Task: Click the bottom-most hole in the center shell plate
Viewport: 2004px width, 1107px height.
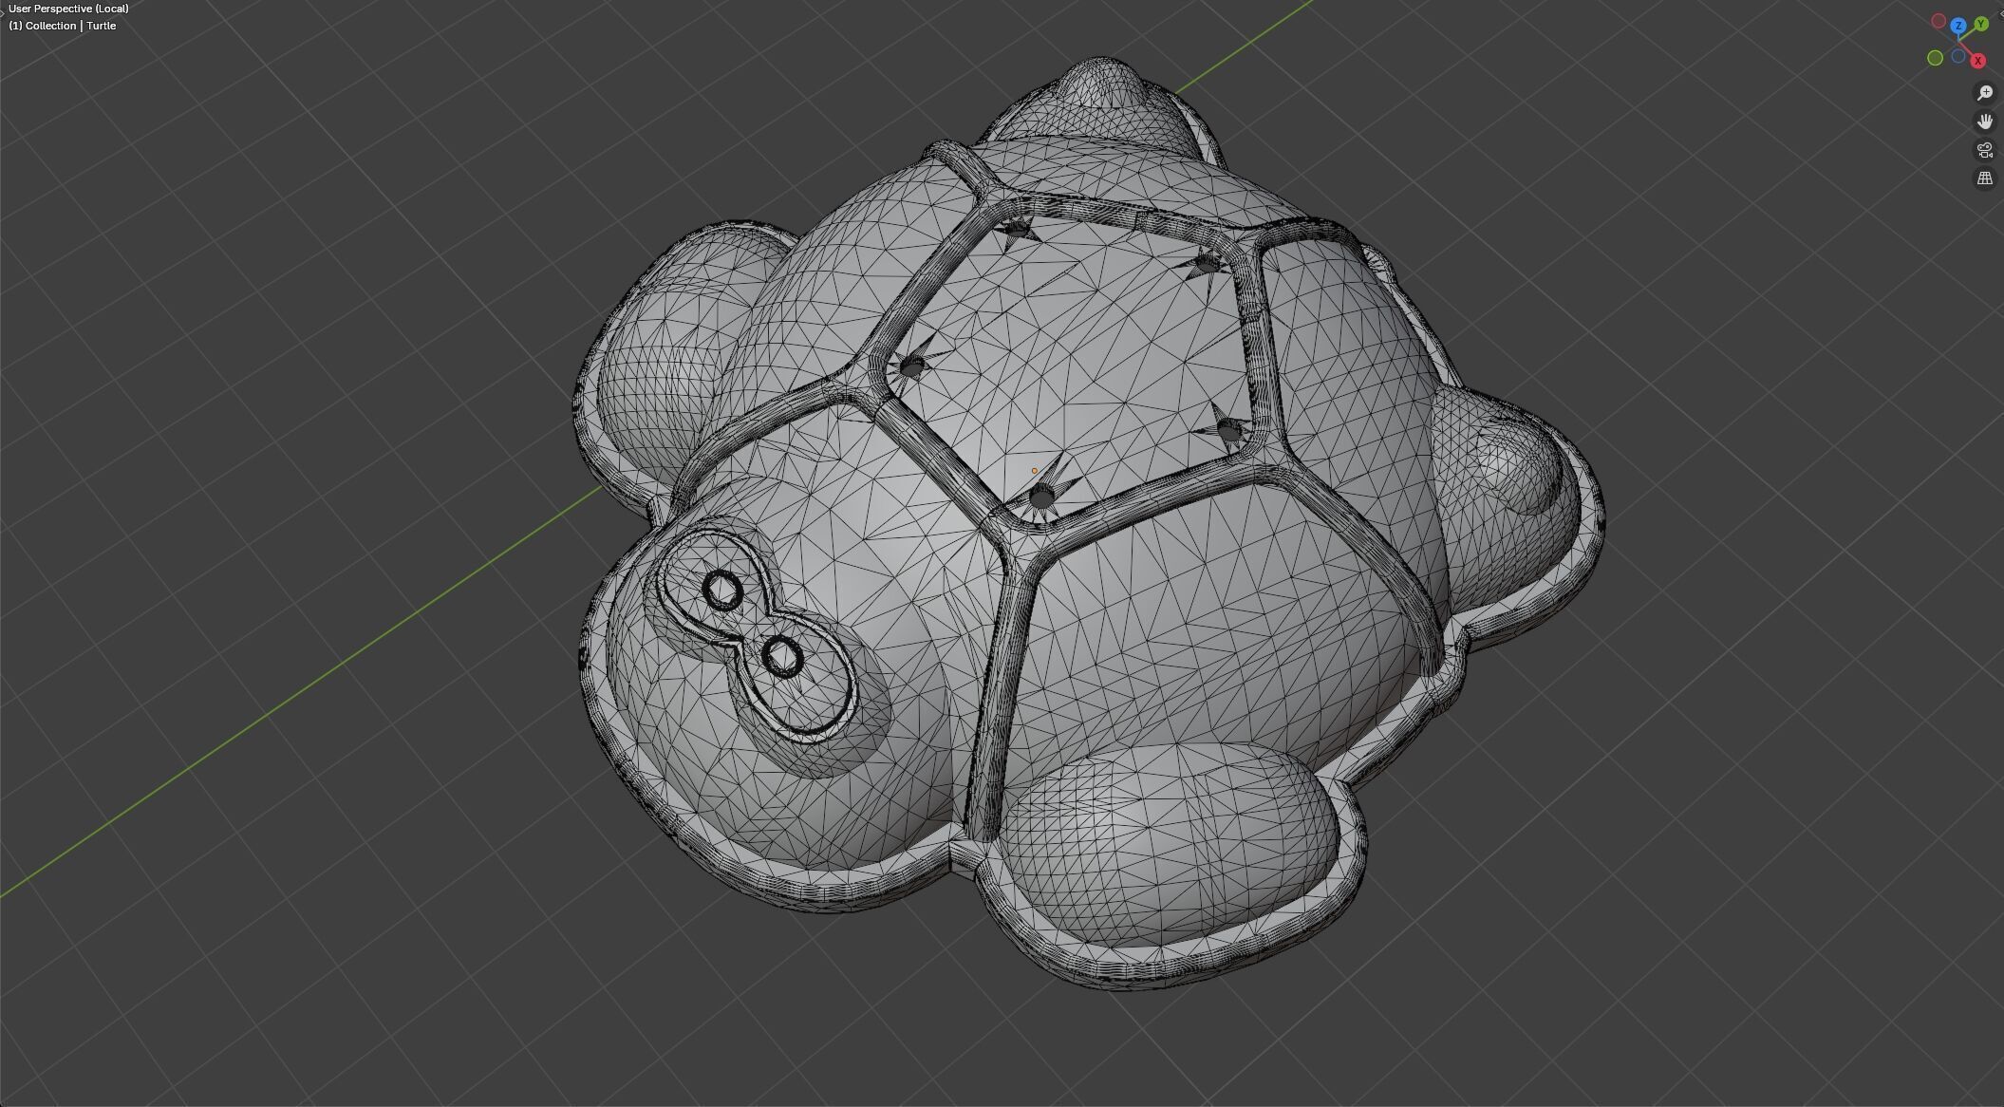Action: (x=1041, y=497)
